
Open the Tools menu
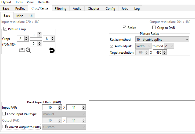click(x=19, y=2)
